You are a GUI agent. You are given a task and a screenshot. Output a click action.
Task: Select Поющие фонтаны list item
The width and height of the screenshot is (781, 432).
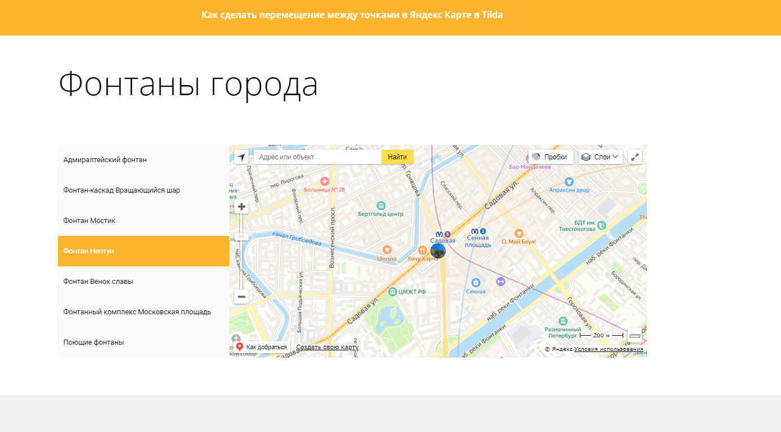tap(144, 342)
